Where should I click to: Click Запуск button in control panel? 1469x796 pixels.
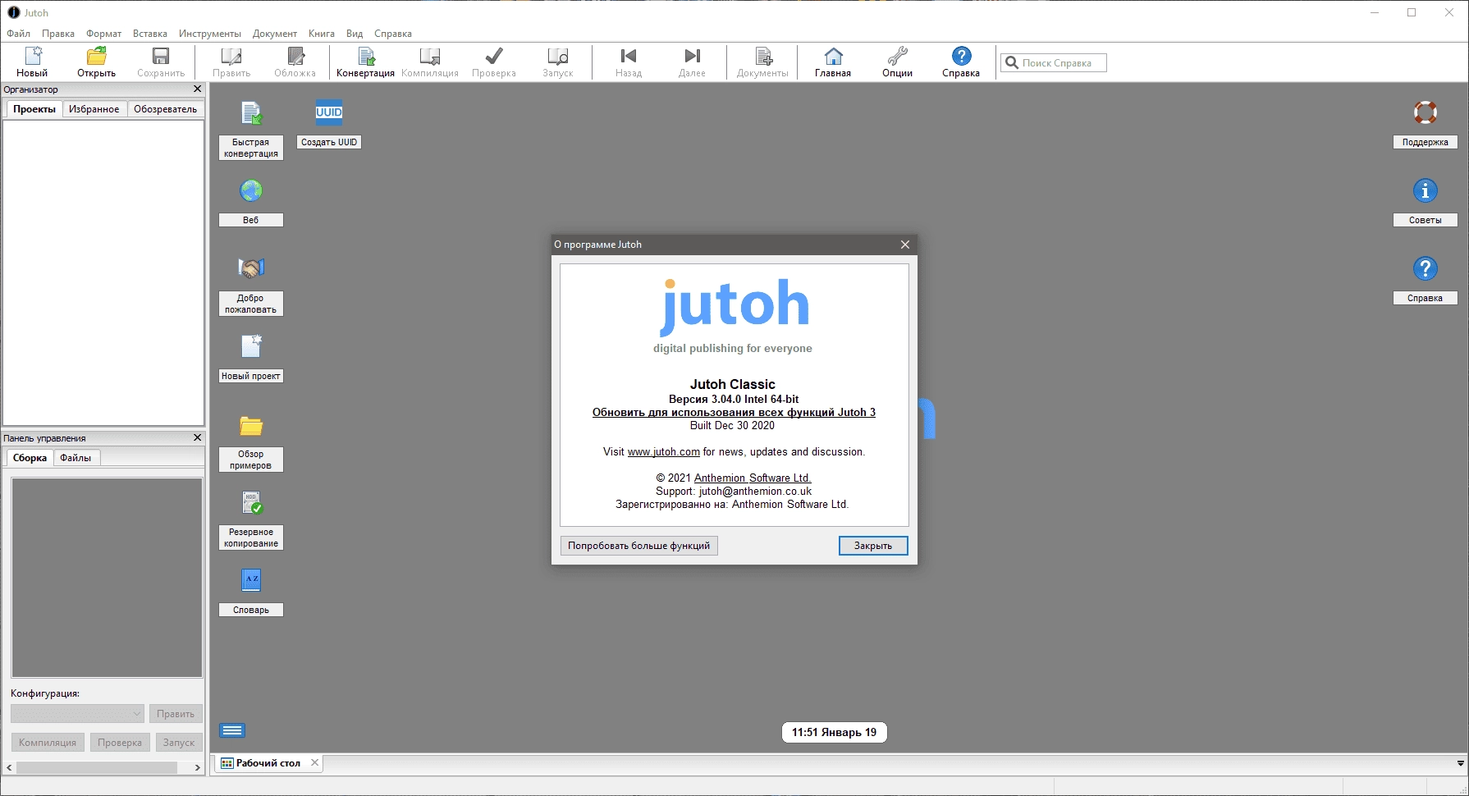point(179,743)
